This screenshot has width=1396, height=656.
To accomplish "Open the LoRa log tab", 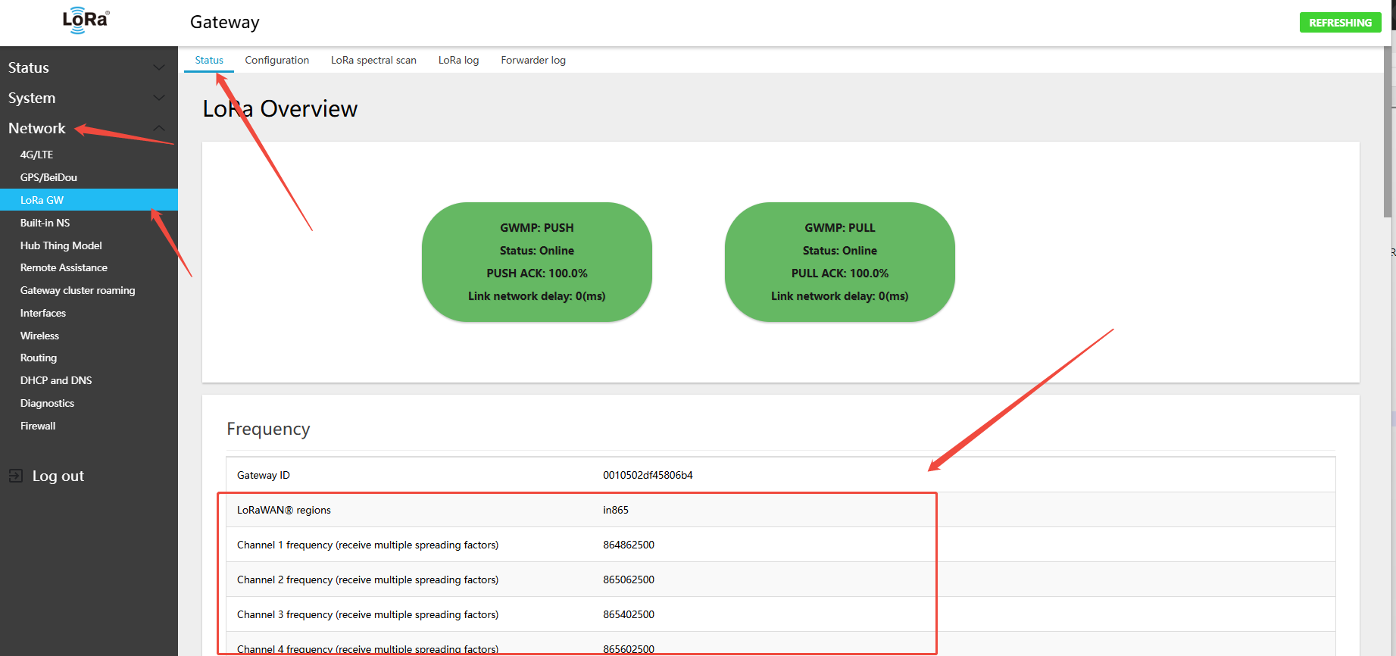I will (x=458, y=60).
